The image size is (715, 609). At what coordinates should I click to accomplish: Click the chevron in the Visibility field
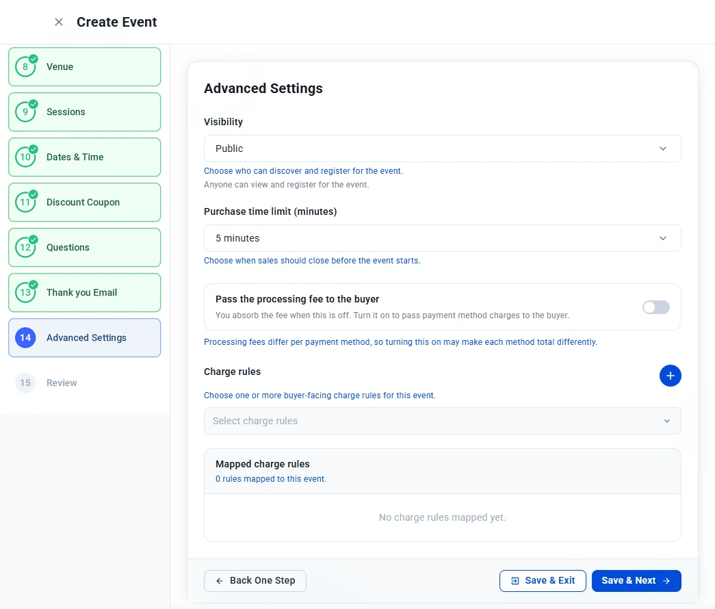(x=662, y=148)
